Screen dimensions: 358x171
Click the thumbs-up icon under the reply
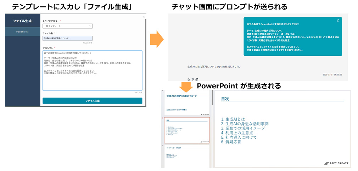coord(189,79)
